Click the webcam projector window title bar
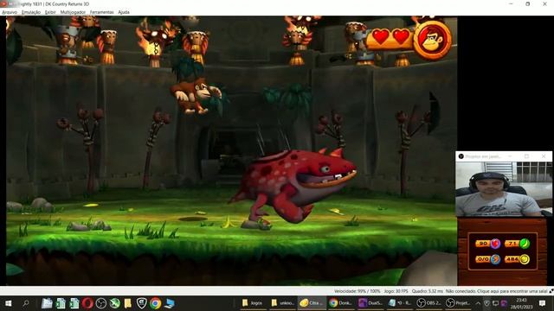This screenshot has width=554, height=311. [x=504, y=156]
